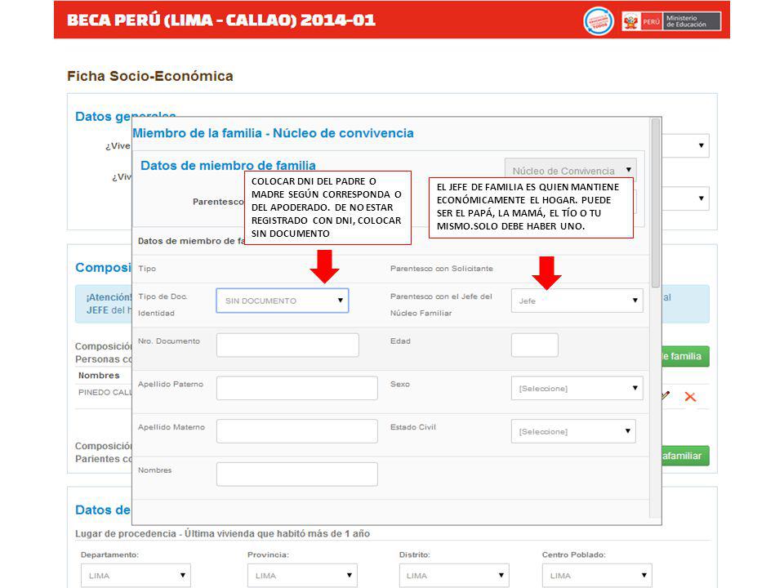Open the Provincia dropdown
This screenshot has height=588, width=784.
point(302,576)
